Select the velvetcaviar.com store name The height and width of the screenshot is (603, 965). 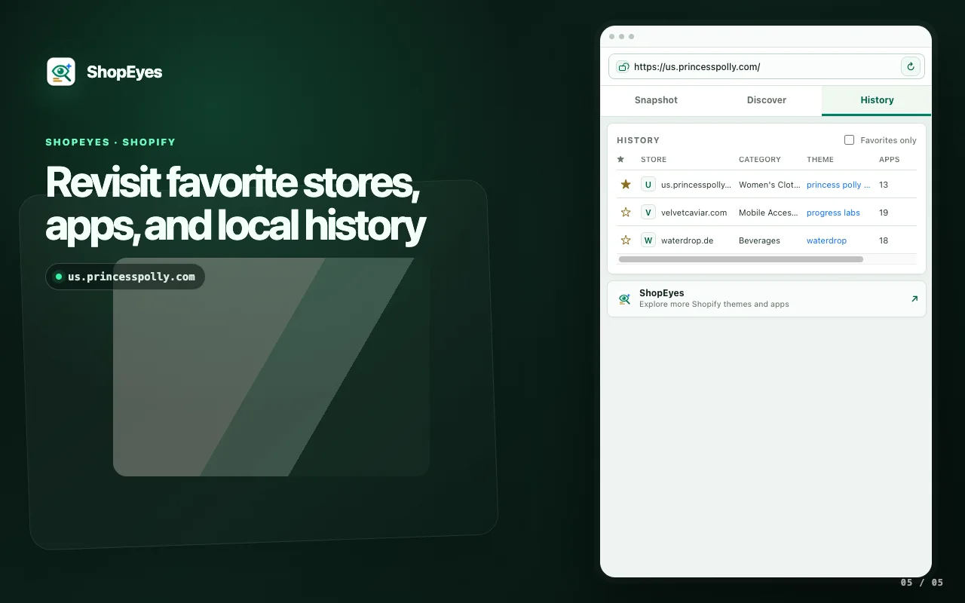[x=694, y=213]
